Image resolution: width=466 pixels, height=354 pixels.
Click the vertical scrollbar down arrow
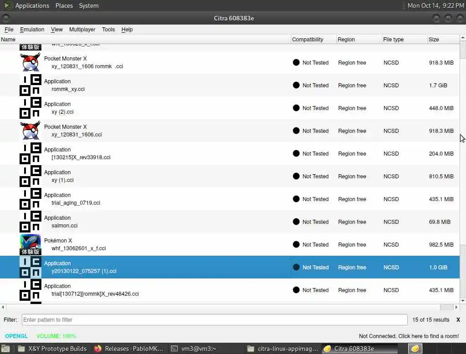(x=463, y=300)
